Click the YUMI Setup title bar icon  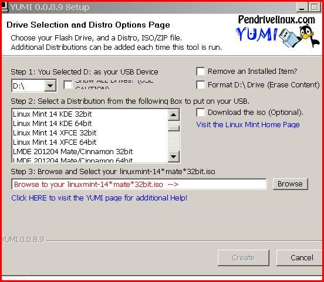point(5,7)
